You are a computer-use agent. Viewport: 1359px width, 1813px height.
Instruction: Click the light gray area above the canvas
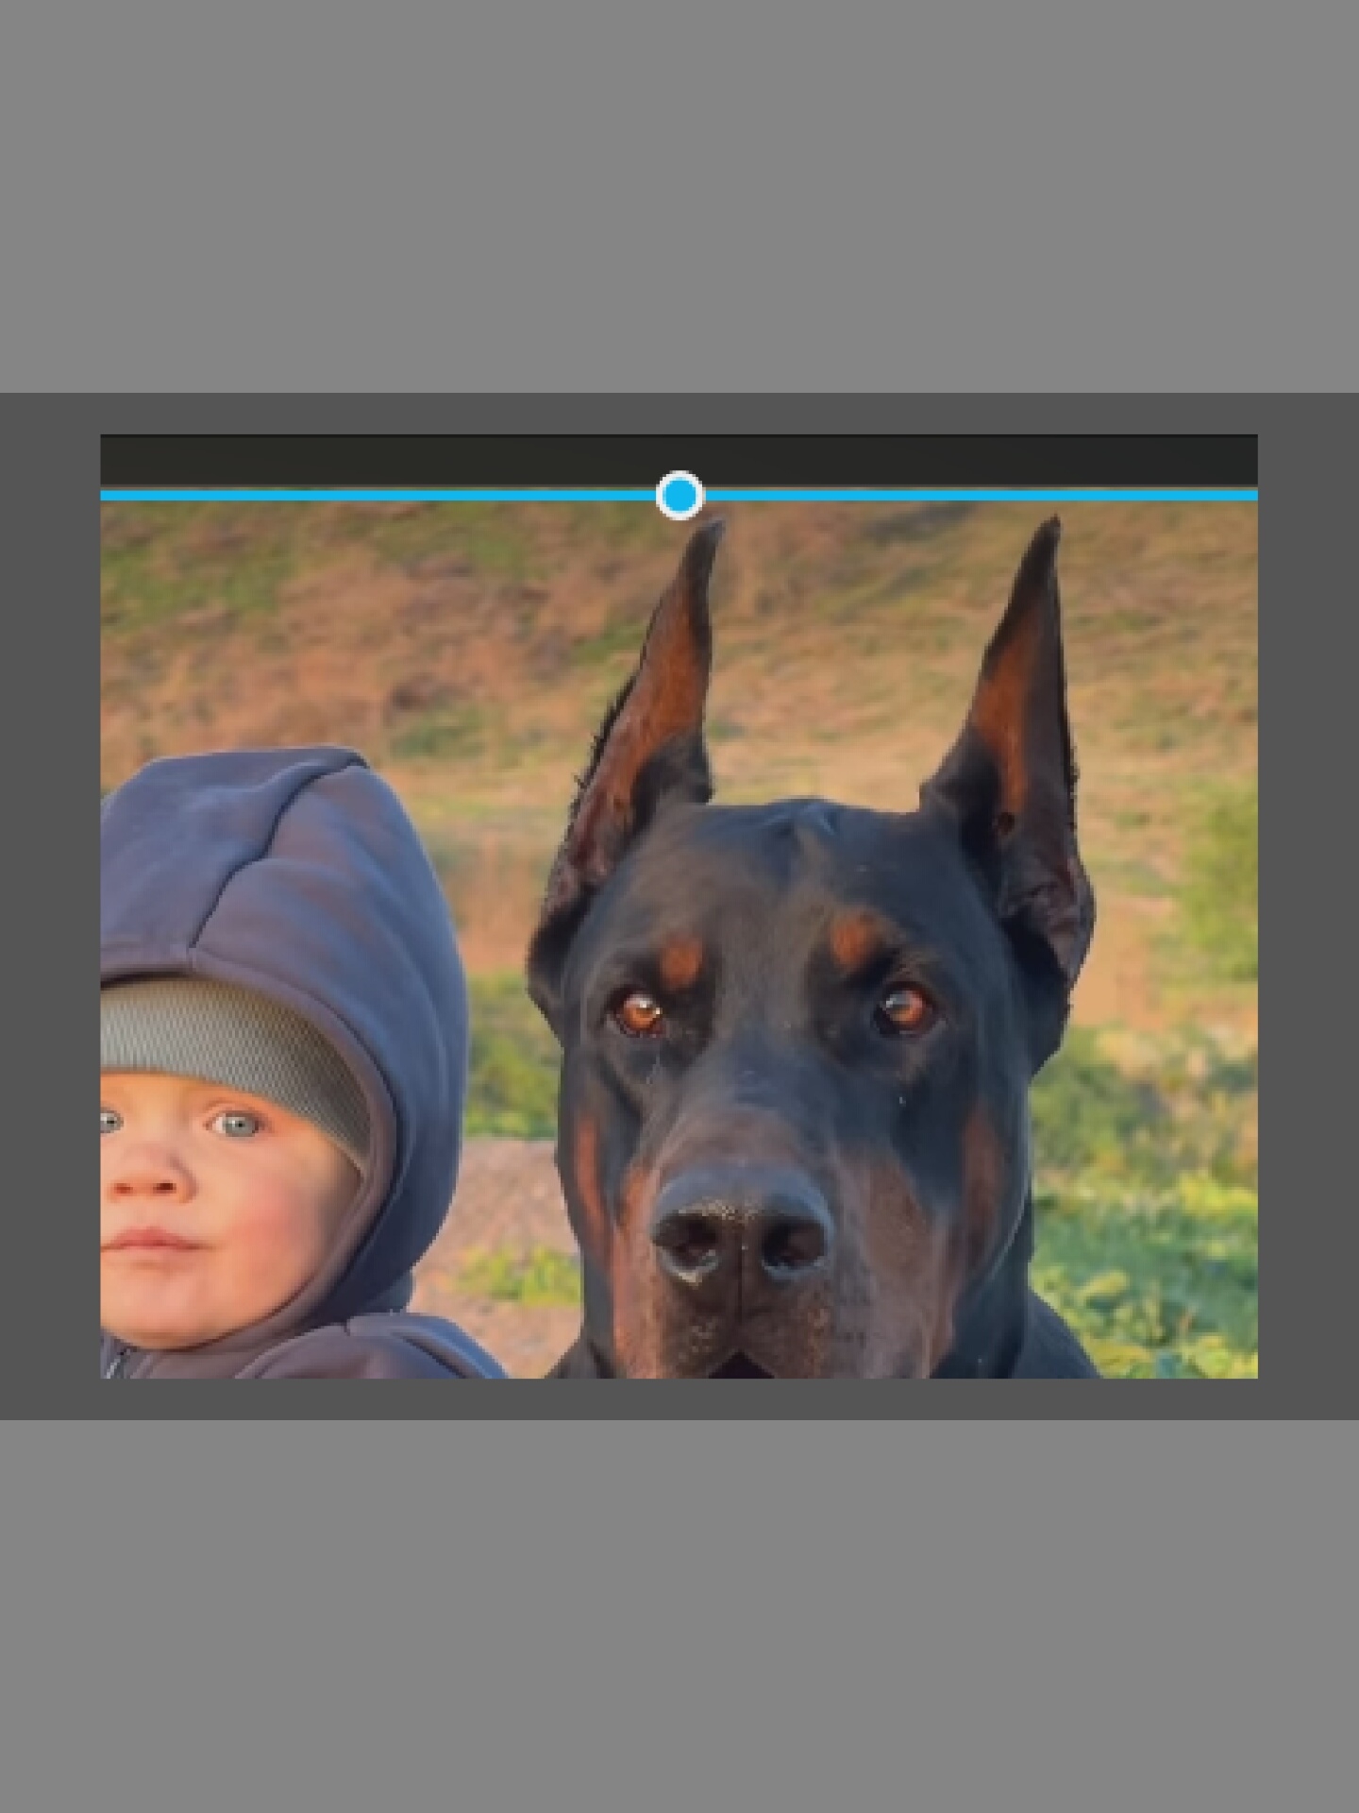click(x=679, y=196)
